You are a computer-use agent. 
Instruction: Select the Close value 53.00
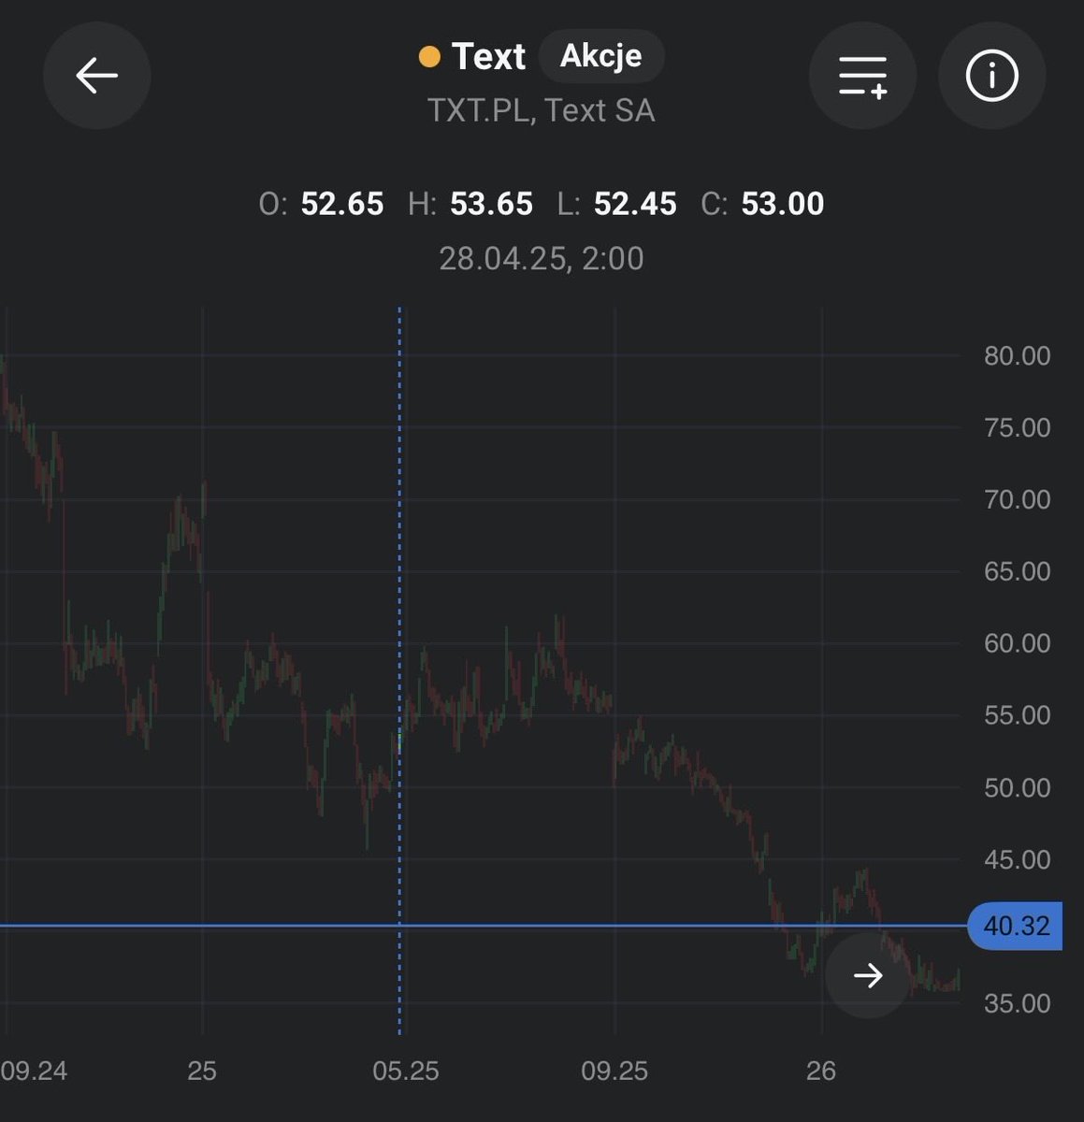tap(783, 204)
